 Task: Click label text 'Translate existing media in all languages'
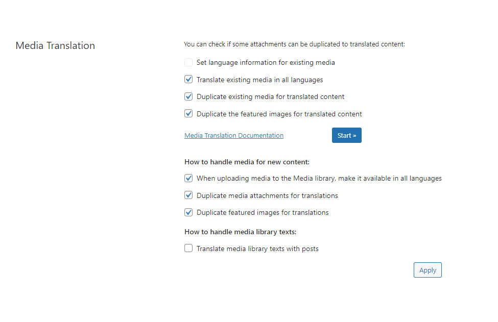pos(259,80)
